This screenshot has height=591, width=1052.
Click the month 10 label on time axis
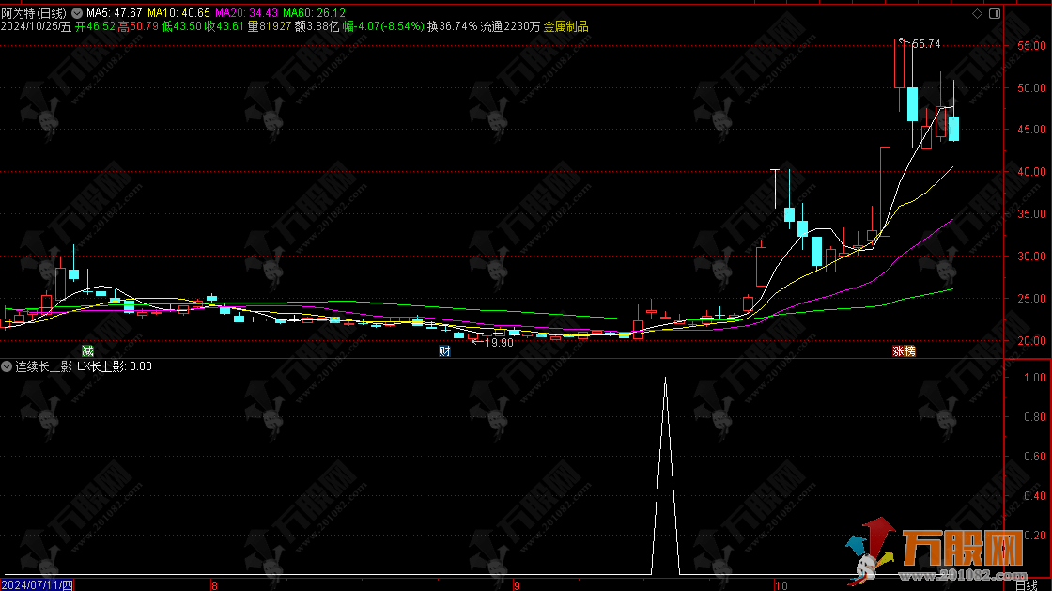[781, 585]
